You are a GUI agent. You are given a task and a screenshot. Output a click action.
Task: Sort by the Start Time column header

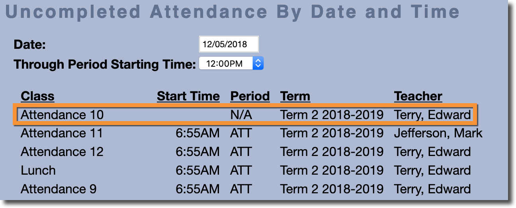pos(188,96)
